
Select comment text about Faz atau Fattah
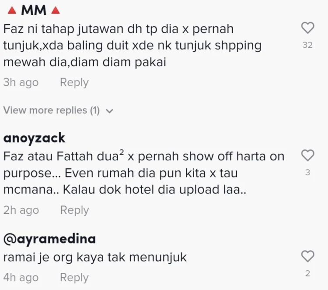point(144,173)
